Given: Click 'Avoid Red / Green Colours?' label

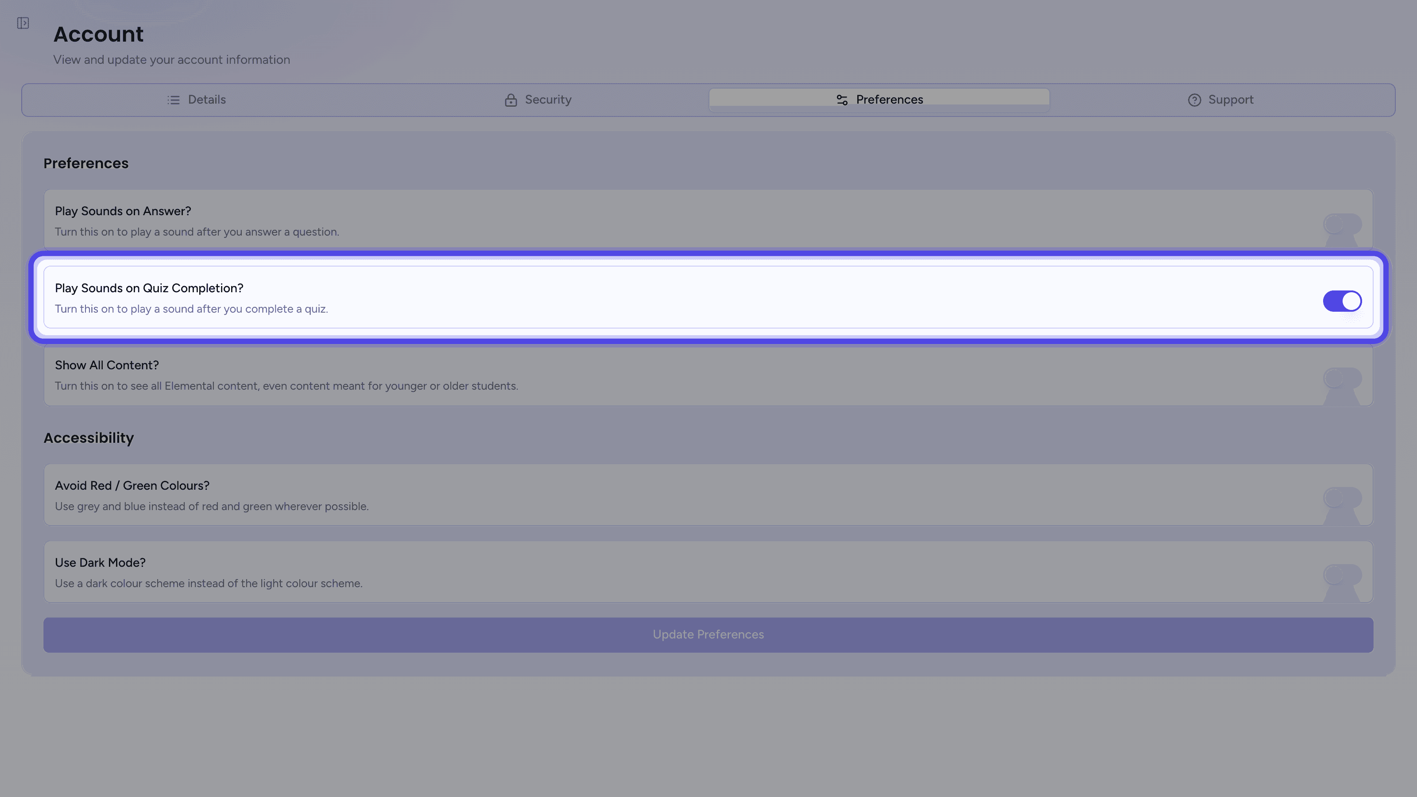Looking at the screenshot, I should tap(132, 486).
